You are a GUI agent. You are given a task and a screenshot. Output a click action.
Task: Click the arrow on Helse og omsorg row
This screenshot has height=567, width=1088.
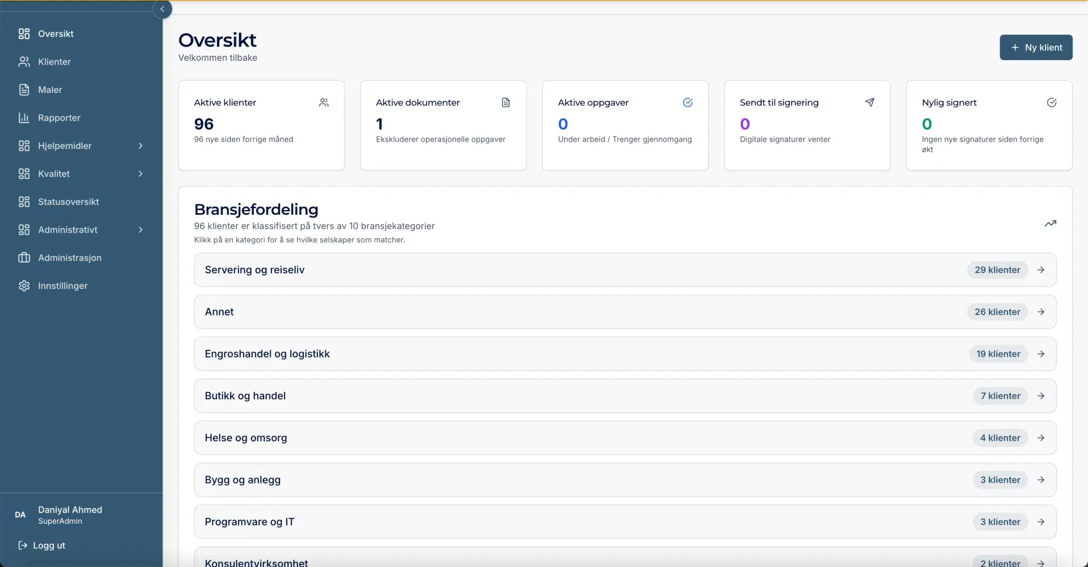[1041, 438]
